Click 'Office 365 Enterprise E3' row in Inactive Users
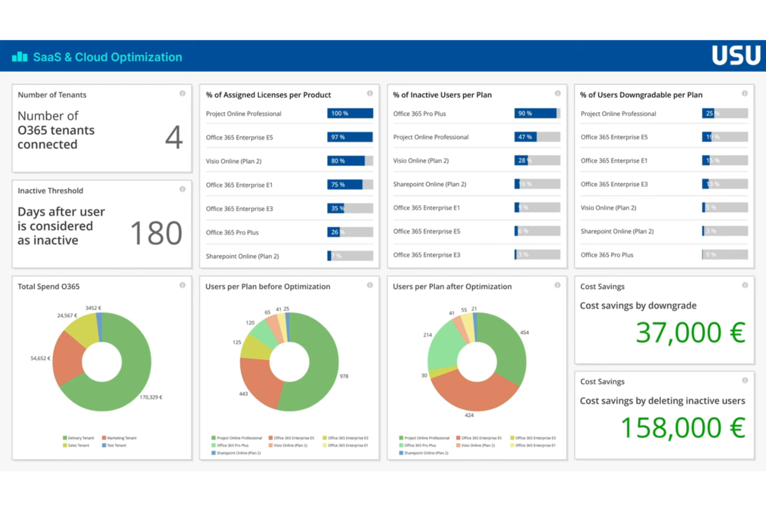The width and height of the screenshot is (766, 511). click(477, 255)
